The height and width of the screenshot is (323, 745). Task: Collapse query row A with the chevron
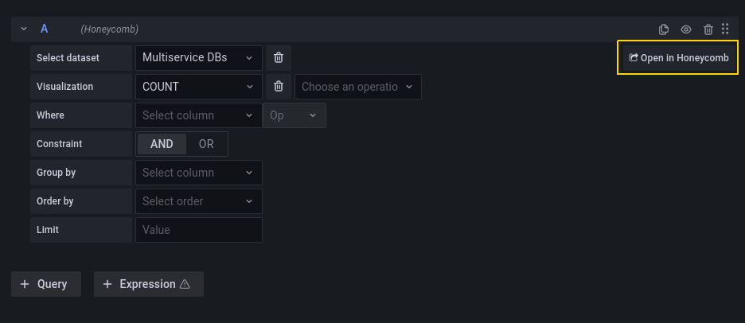coord(24,29)
